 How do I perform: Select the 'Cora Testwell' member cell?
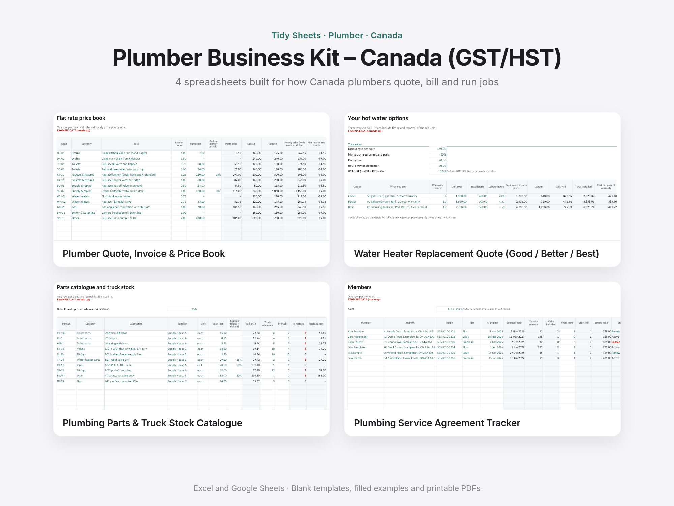click(x=366, y=342)
